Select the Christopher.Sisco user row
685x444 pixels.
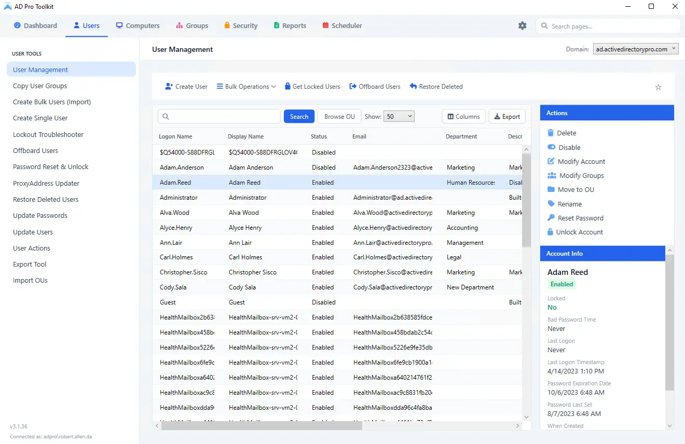tap(337, 272)
